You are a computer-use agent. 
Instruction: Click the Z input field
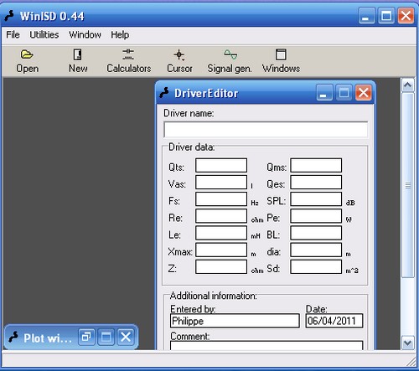tap(221, 267)
